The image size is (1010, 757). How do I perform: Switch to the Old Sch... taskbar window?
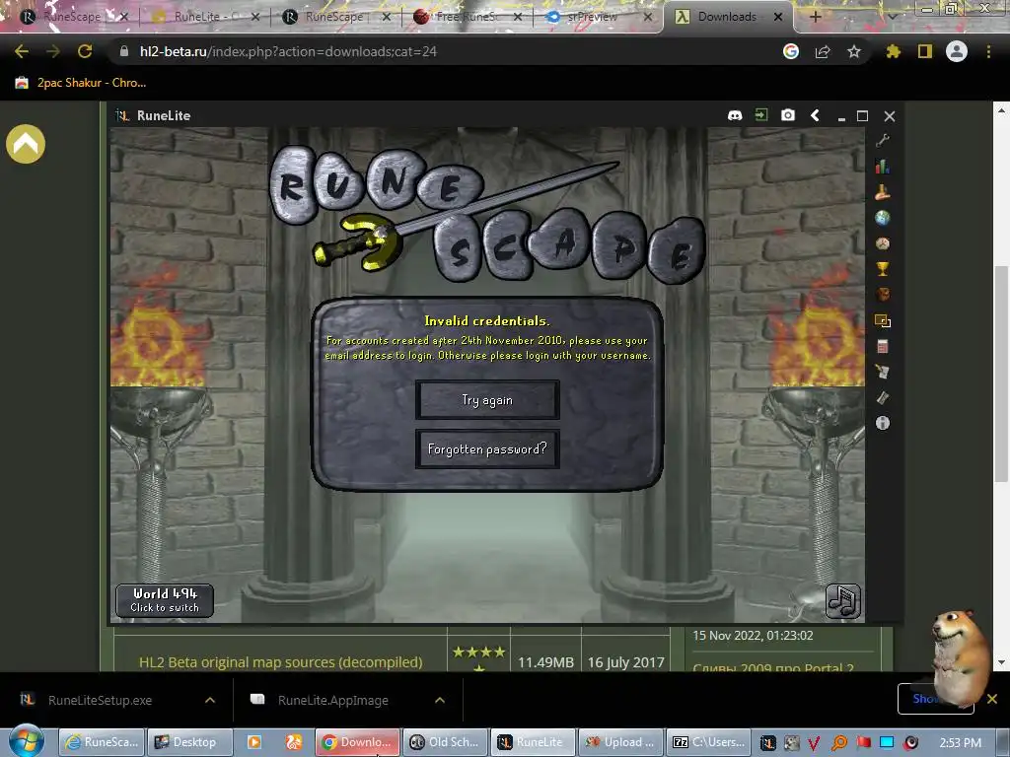[446, 742]
